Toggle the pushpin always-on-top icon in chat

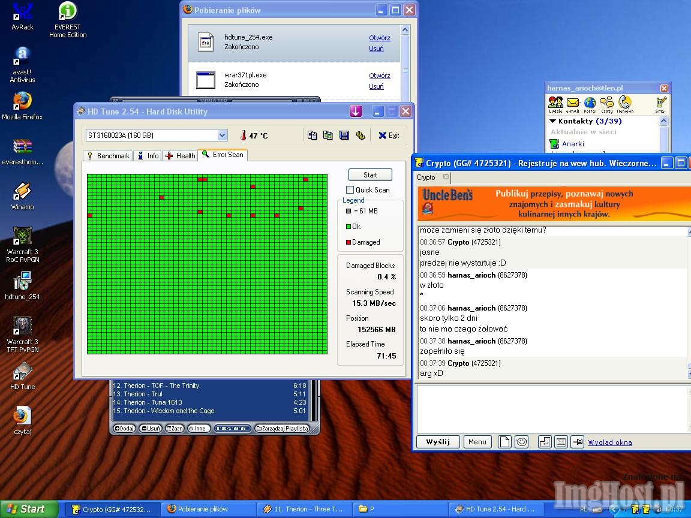coord(577,442)
